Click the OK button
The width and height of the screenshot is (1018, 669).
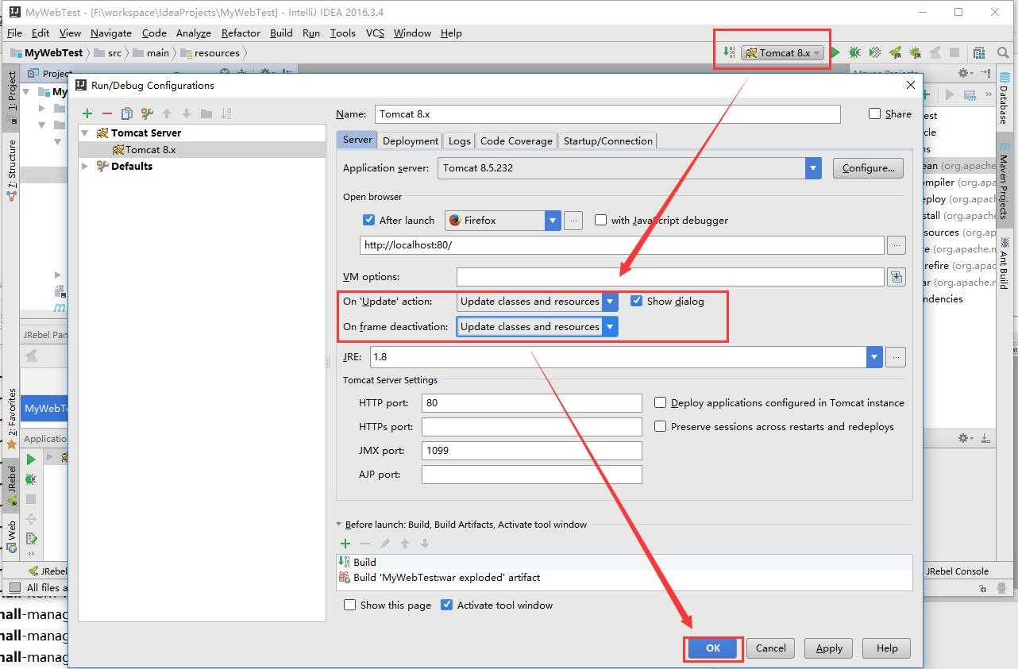coord(713,648)
